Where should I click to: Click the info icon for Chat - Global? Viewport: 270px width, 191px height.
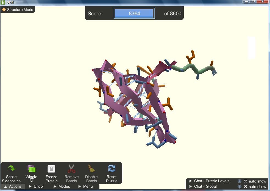click(239, 187)
